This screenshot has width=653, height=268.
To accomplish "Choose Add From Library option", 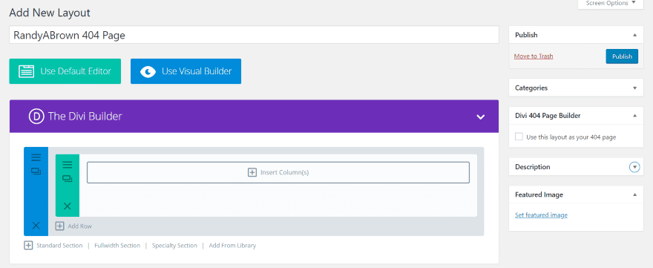I will point(232,246).
